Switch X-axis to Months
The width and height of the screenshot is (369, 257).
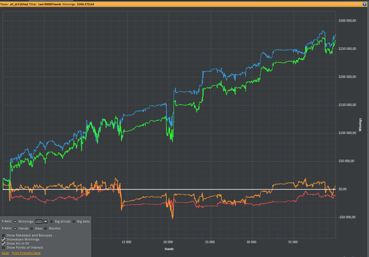tap(46, 229)
